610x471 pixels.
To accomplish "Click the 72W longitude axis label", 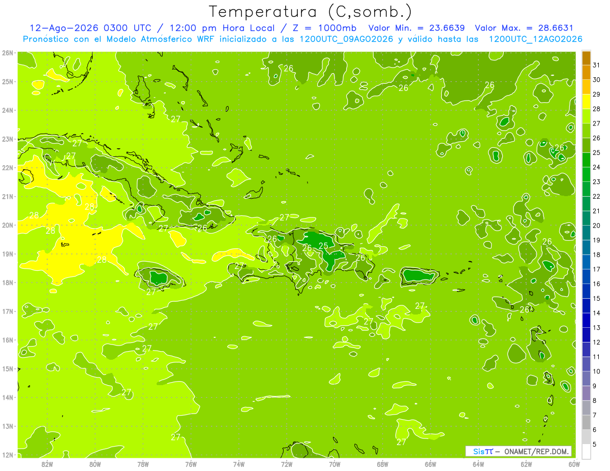I will click(x=287, y=464).
